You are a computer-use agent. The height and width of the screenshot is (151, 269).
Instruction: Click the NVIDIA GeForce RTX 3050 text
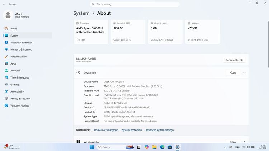[131, 95]
